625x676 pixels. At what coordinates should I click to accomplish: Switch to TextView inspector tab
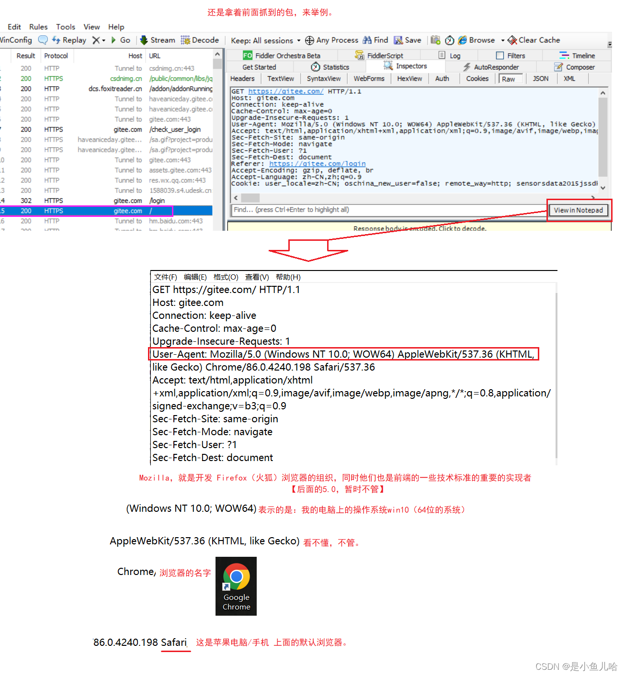point(281,79)
